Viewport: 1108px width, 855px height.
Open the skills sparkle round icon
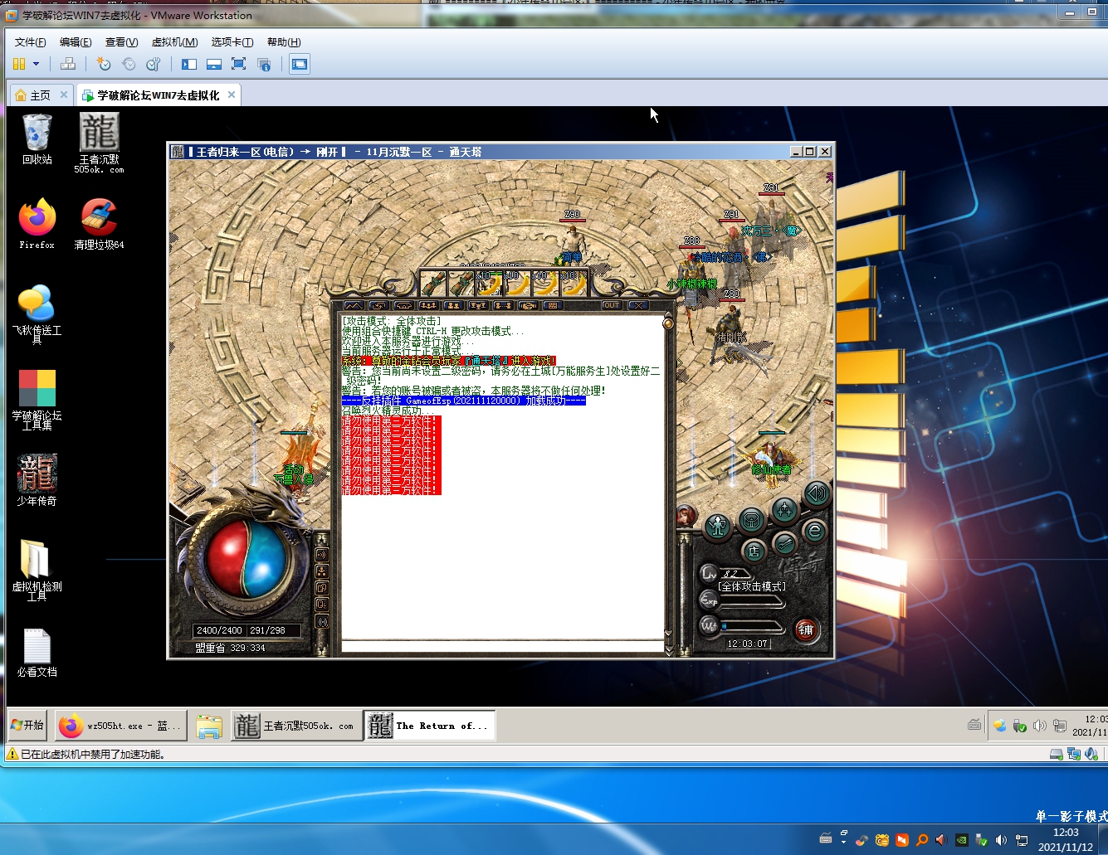coord(784,509)
